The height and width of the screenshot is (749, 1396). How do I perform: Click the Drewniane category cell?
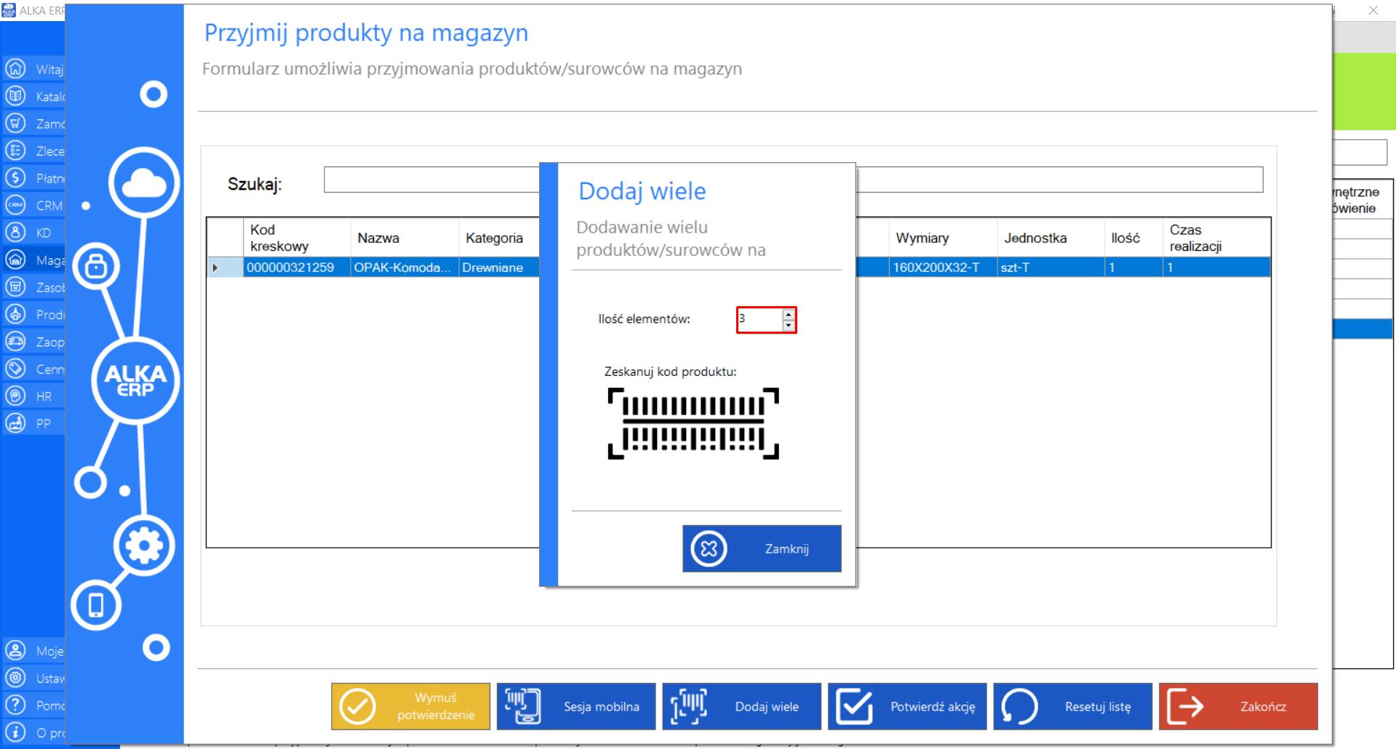[x=499, y=268]
